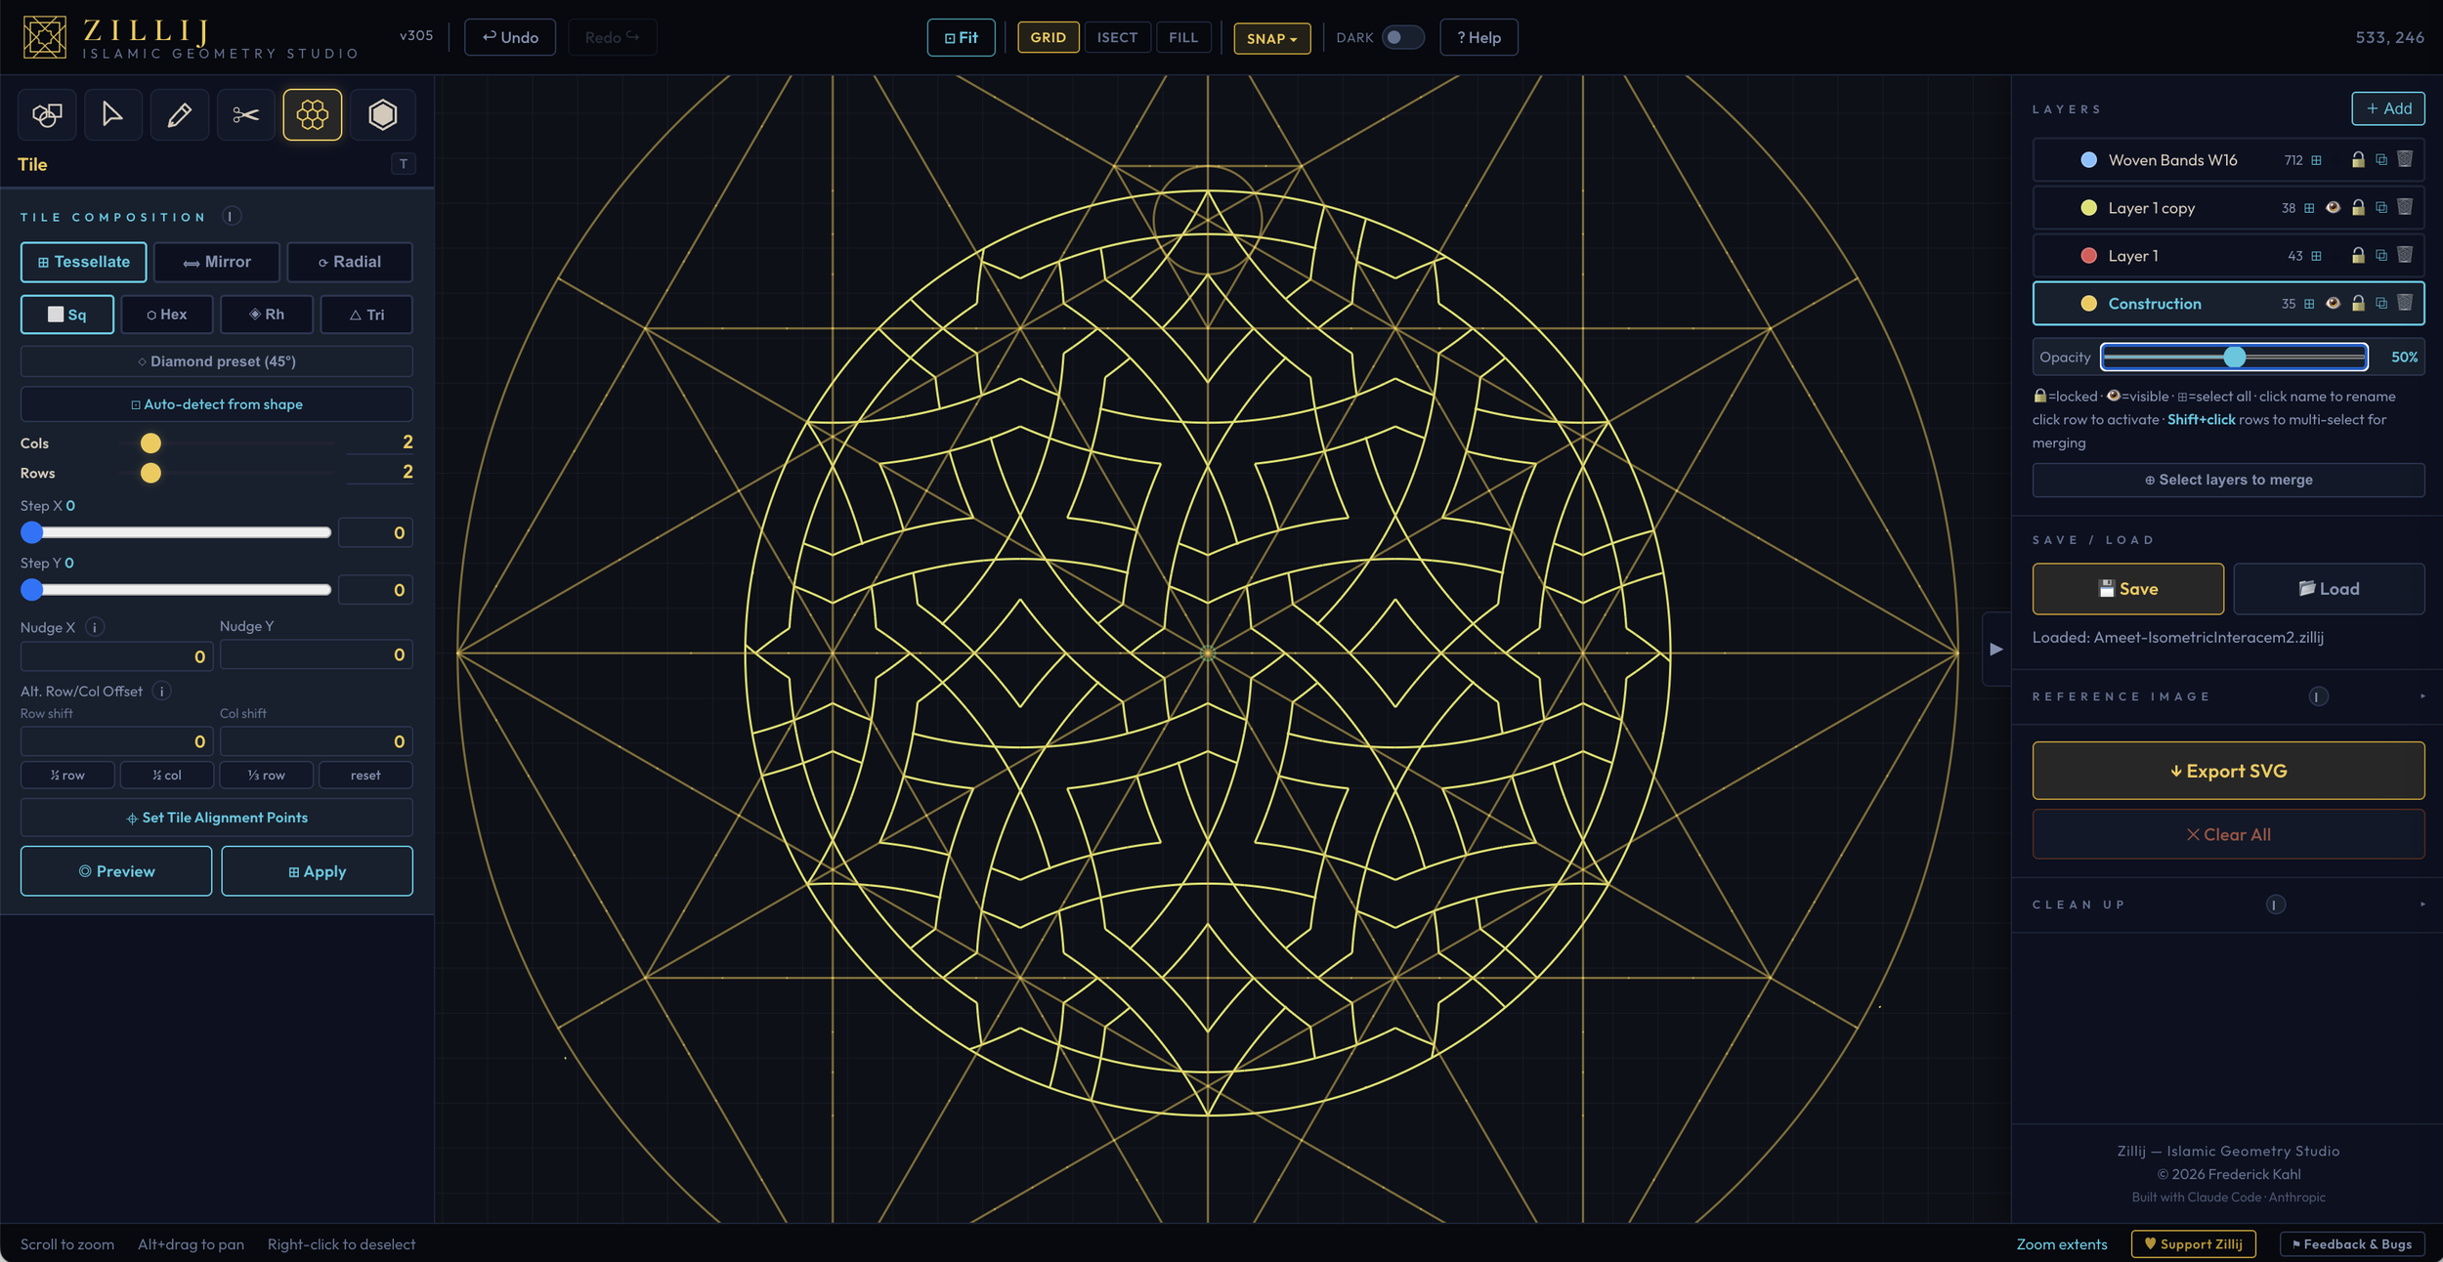The width and height of the screenshot is (2443, 1262).
Task: Click the Undo button
Action: (x=510, y=37)
